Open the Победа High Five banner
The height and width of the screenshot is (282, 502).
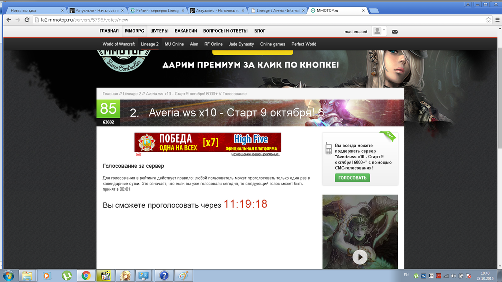point(207,142)
